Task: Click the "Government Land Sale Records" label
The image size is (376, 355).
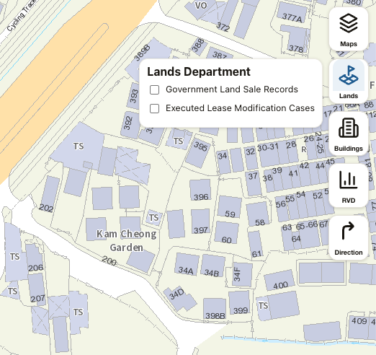Action: point(232,89)
